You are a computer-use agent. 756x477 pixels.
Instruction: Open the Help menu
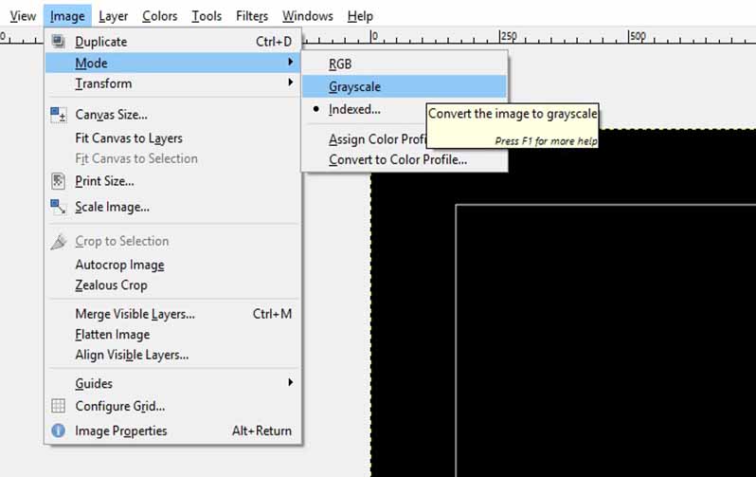pyautogui.click(x=360, y=16)
